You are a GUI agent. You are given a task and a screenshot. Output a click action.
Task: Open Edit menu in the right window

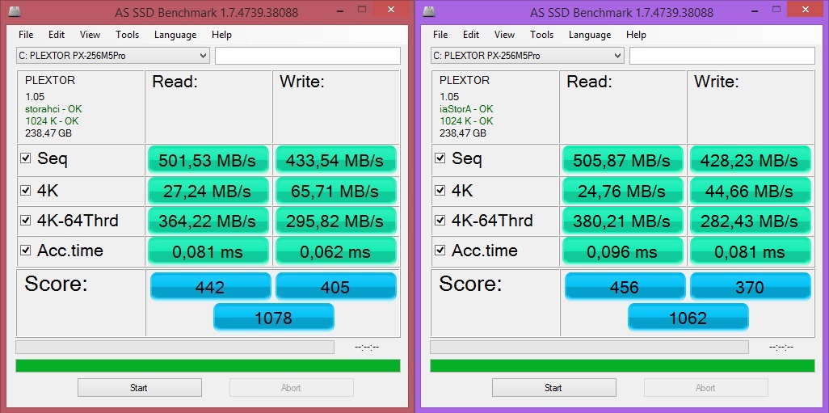[x=471, y=35]
